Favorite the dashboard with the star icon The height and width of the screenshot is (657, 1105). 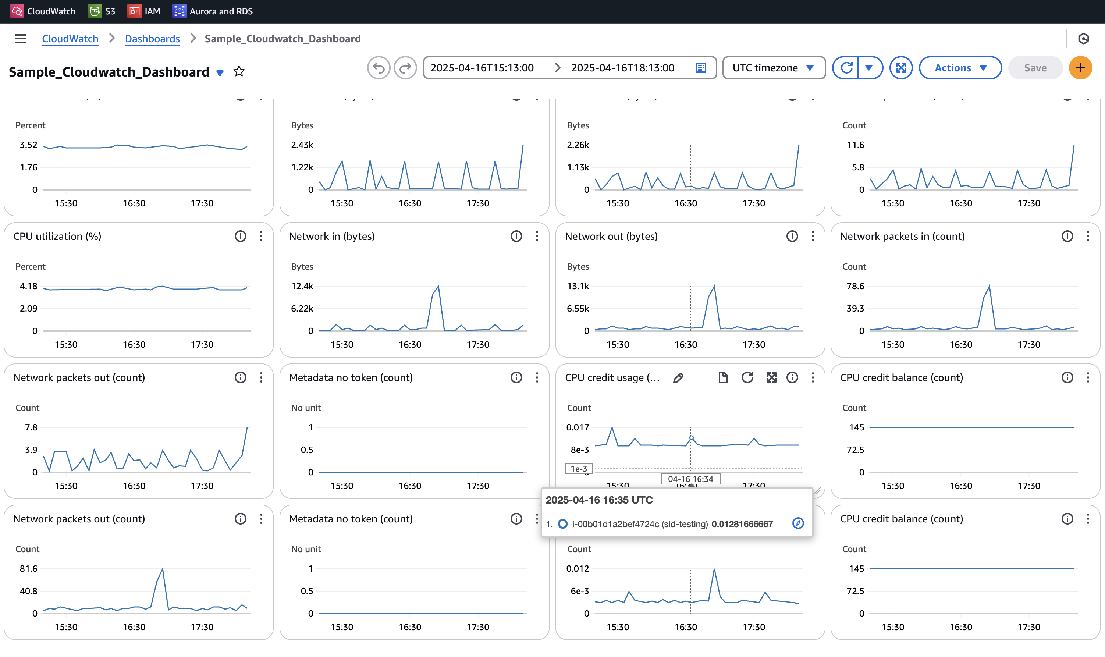click(x=239, y=71)
